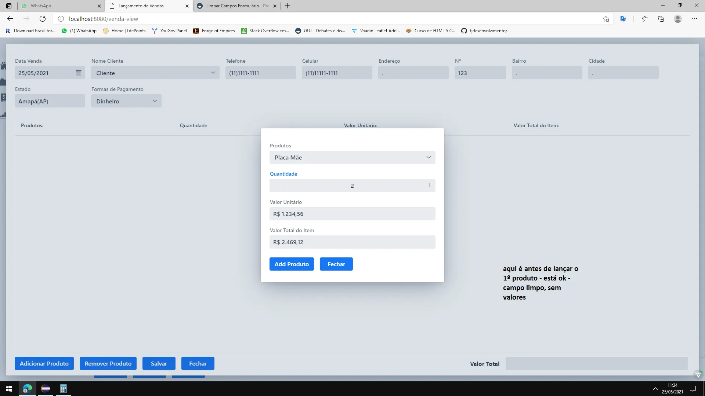Click the plus icon in Quantidade

pos(429,185)
